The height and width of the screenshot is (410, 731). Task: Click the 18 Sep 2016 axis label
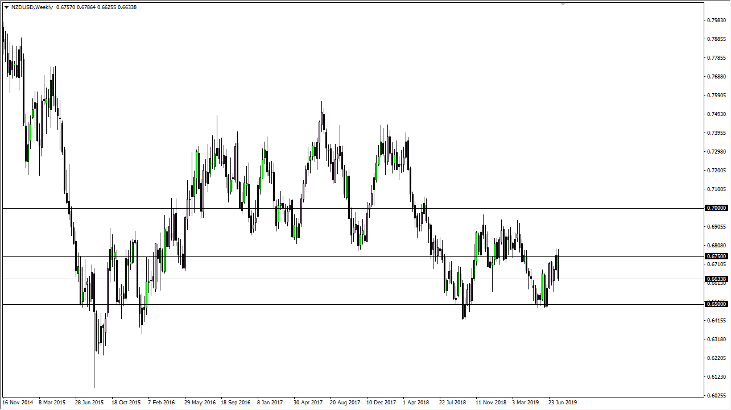pyautogui.click(x=235, y=402)
